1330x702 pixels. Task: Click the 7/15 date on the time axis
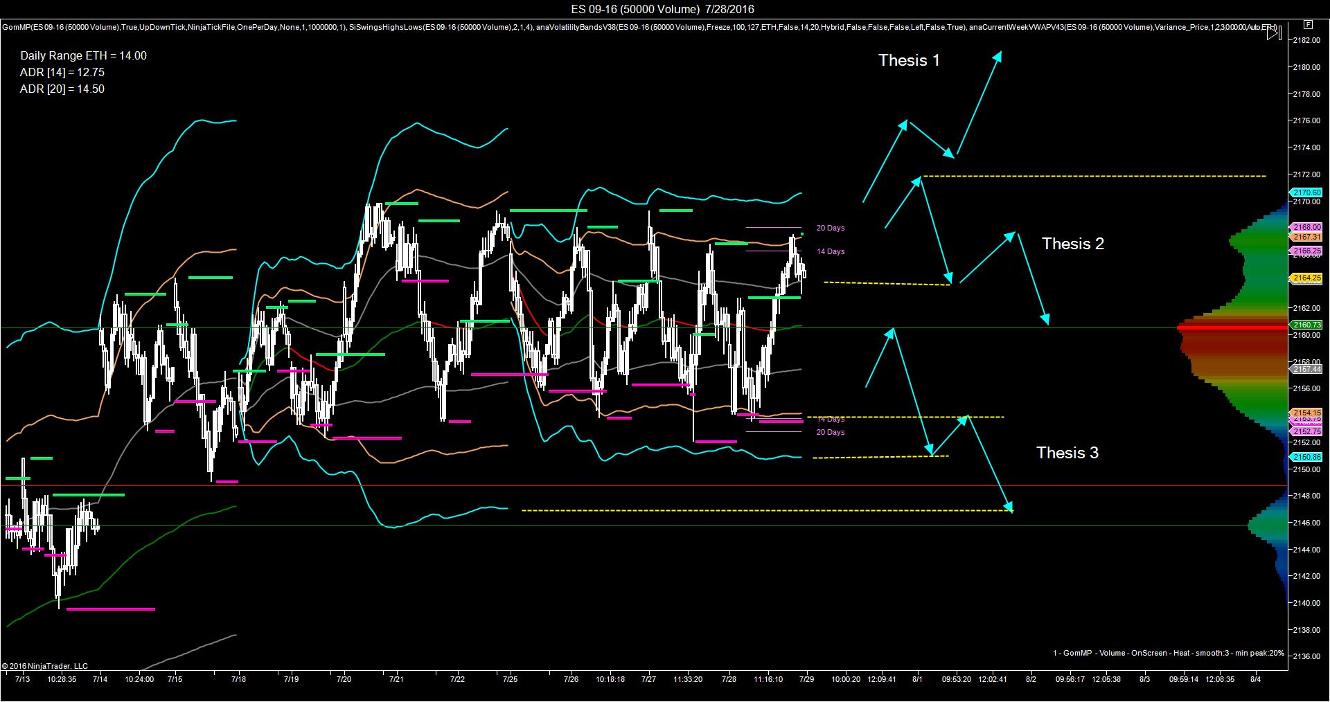(175, 679)
